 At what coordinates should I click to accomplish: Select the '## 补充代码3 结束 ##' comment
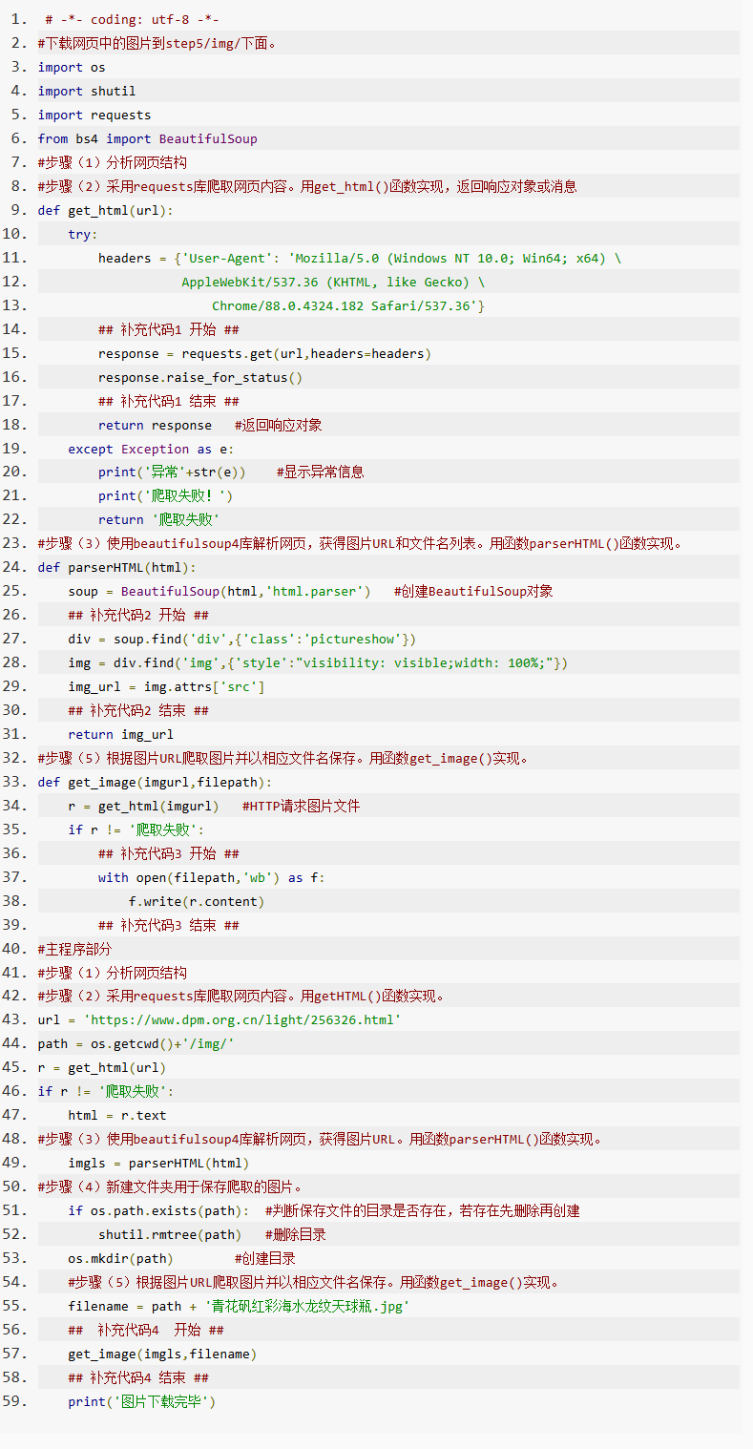[169, 925]
